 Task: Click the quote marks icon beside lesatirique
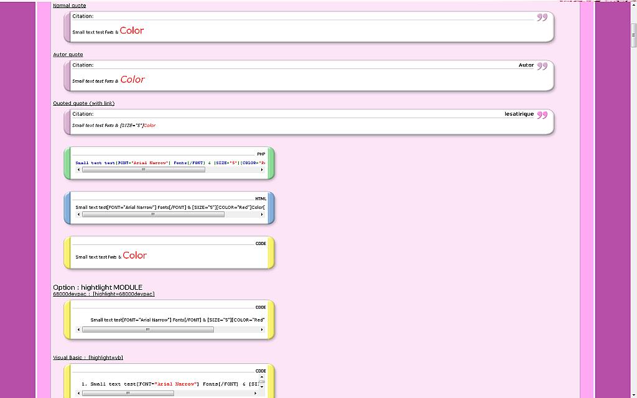click(x=542, y=115)
